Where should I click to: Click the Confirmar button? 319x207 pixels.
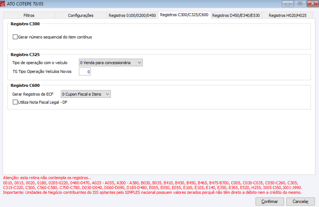pyautogui.click(x=270, y=201)
